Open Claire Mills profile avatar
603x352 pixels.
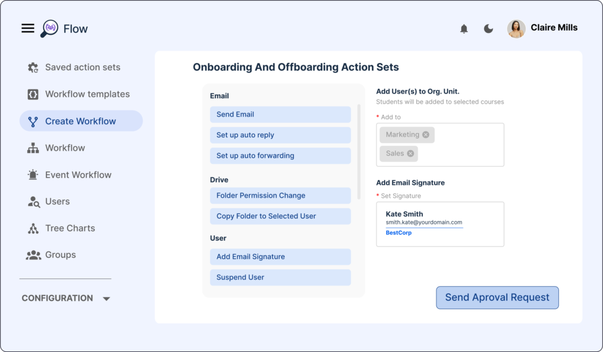pyautogui.click(x=516, y=29)
